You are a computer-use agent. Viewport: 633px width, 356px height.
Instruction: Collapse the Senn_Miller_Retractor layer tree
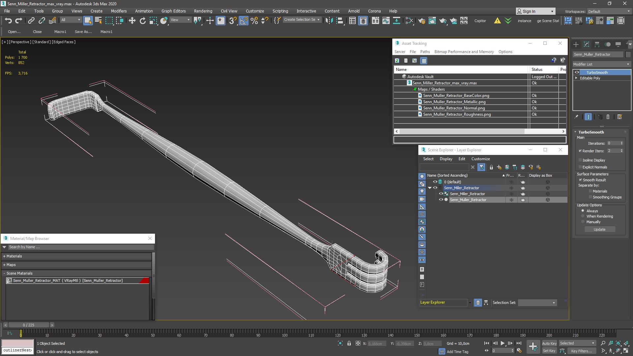pyautogui.click(x=430, y=188)
